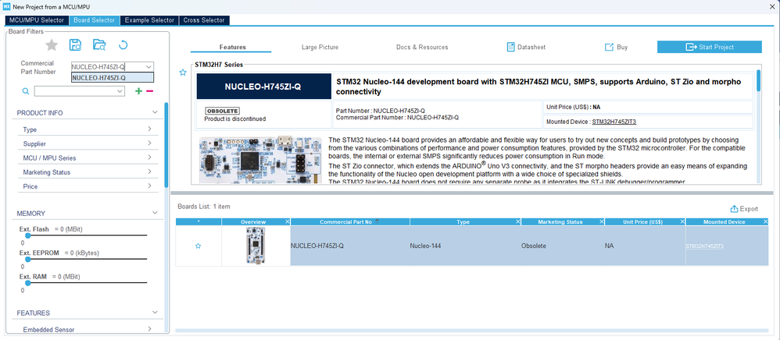Collapse the PRODUCT INFO section
Viewport: 780px width, 340px height.
coord(156,112)
